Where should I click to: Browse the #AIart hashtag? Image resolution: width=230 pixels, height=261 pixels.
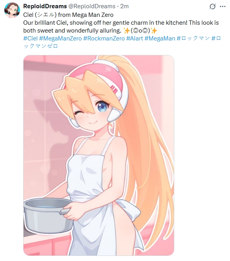[x=135, y=38]
